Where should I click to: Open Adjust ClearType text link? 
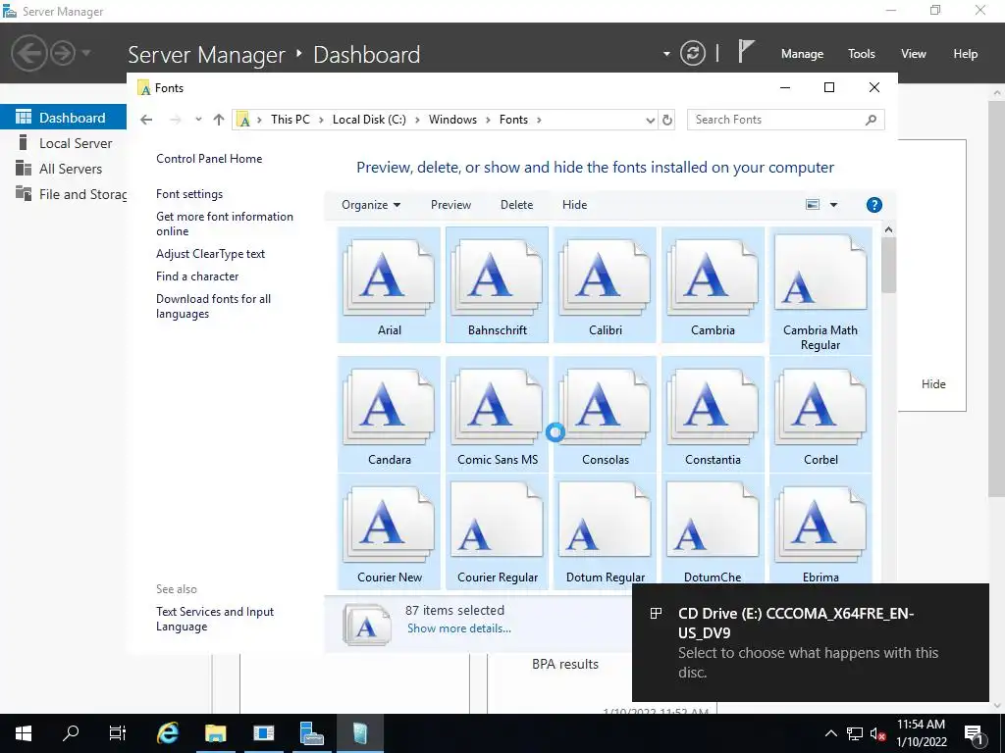210,254
